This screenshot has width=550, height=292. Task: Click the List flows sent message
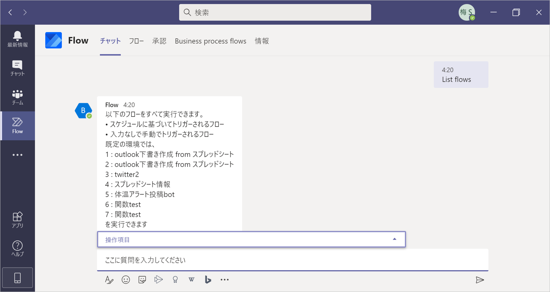pyautogui.click(x=461, y=75)
